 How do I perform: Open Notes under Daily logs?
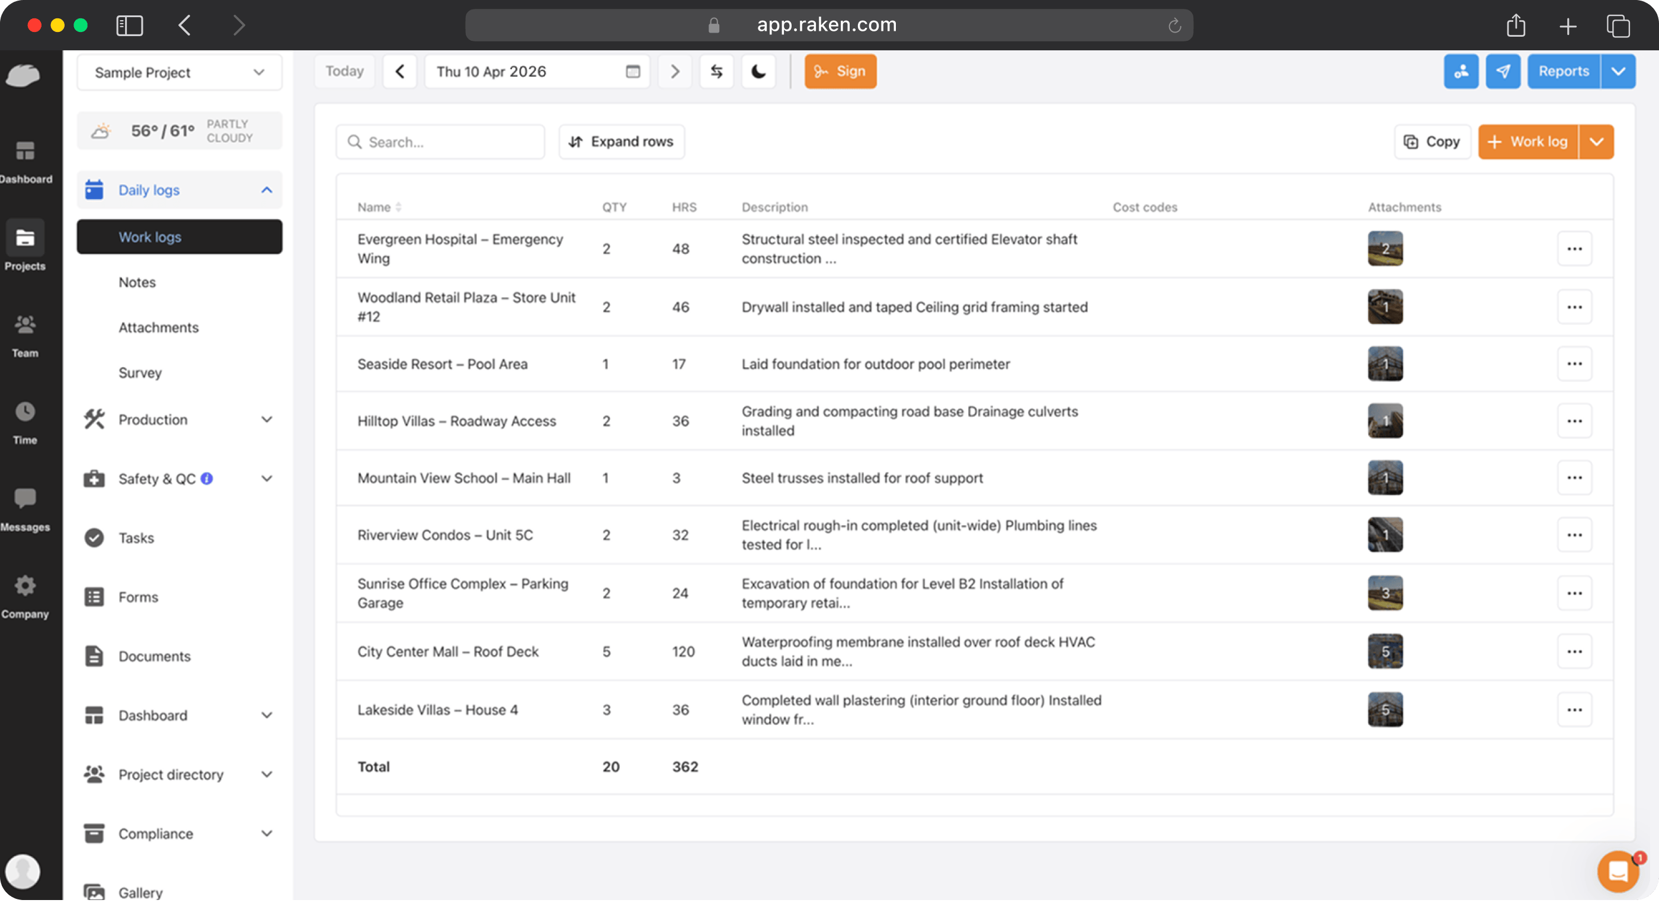pos(137,282)
